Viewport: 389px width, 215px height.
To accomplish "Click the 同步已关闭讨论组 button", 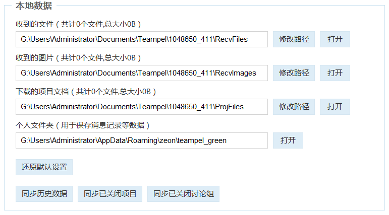I will (x=183, y=194).
